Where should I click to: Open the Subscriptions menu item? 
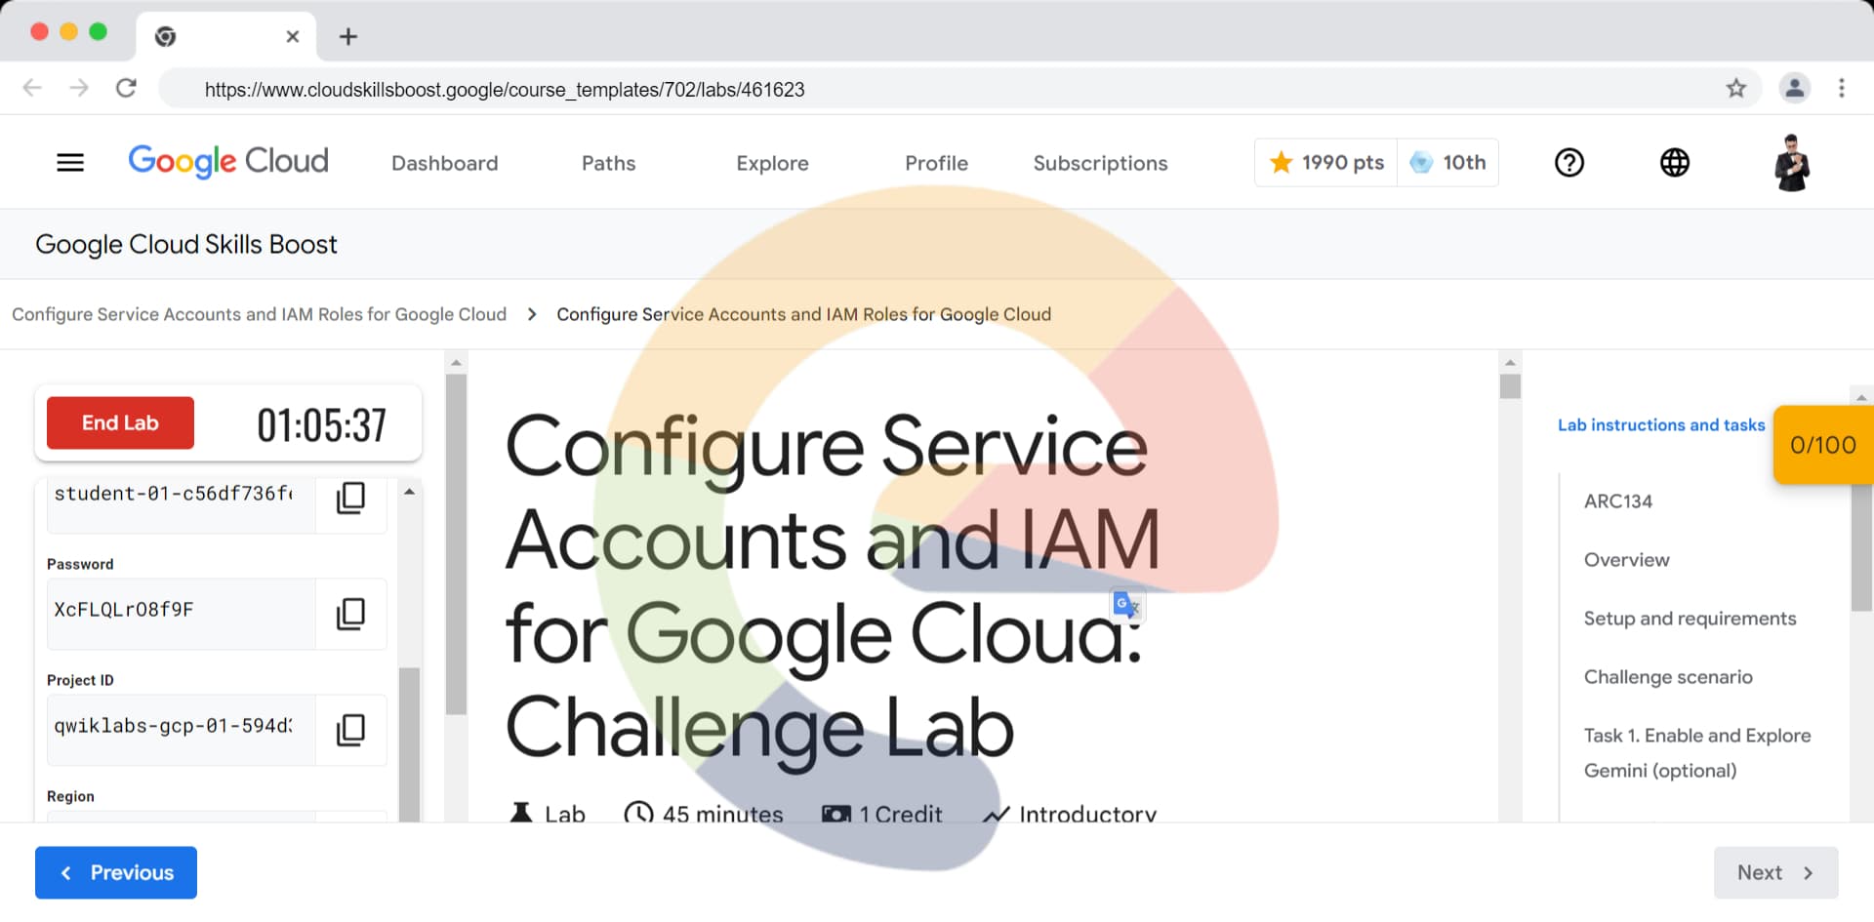coord(1100,164)
